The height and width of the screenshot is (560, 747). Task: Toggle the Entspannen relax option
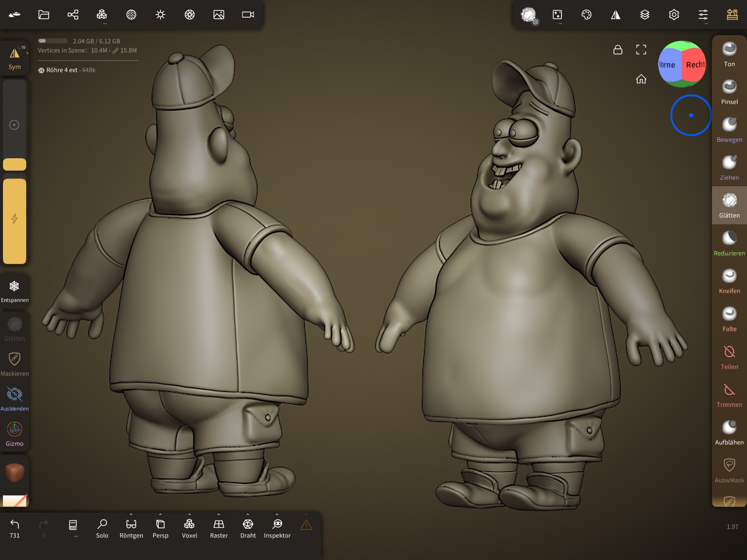[15, 291]
